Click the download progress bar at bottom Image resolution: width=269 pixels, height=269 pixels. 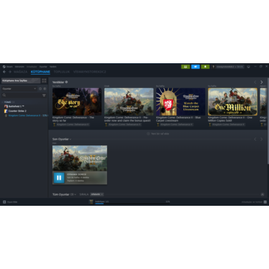click(x=132, y=203)
